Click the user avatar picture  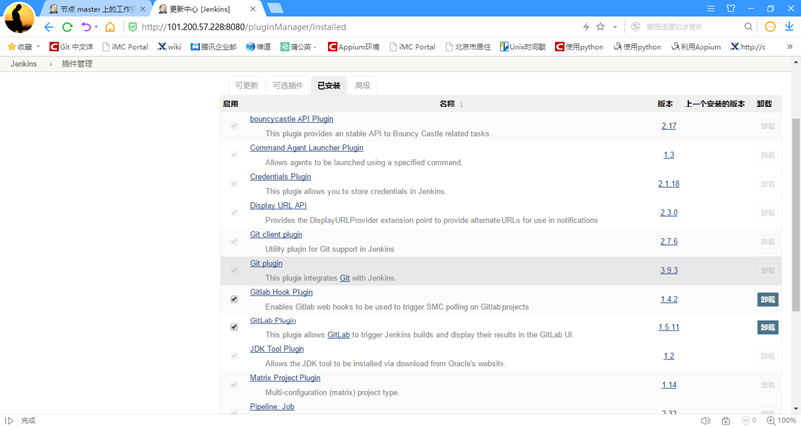tap(20, 17)
